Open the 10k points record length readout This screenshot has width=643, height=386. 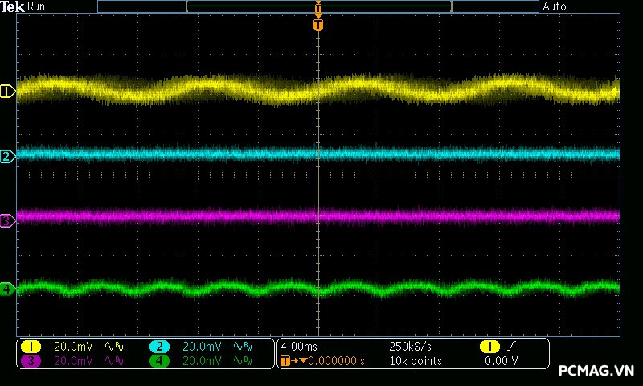(415, 361)
